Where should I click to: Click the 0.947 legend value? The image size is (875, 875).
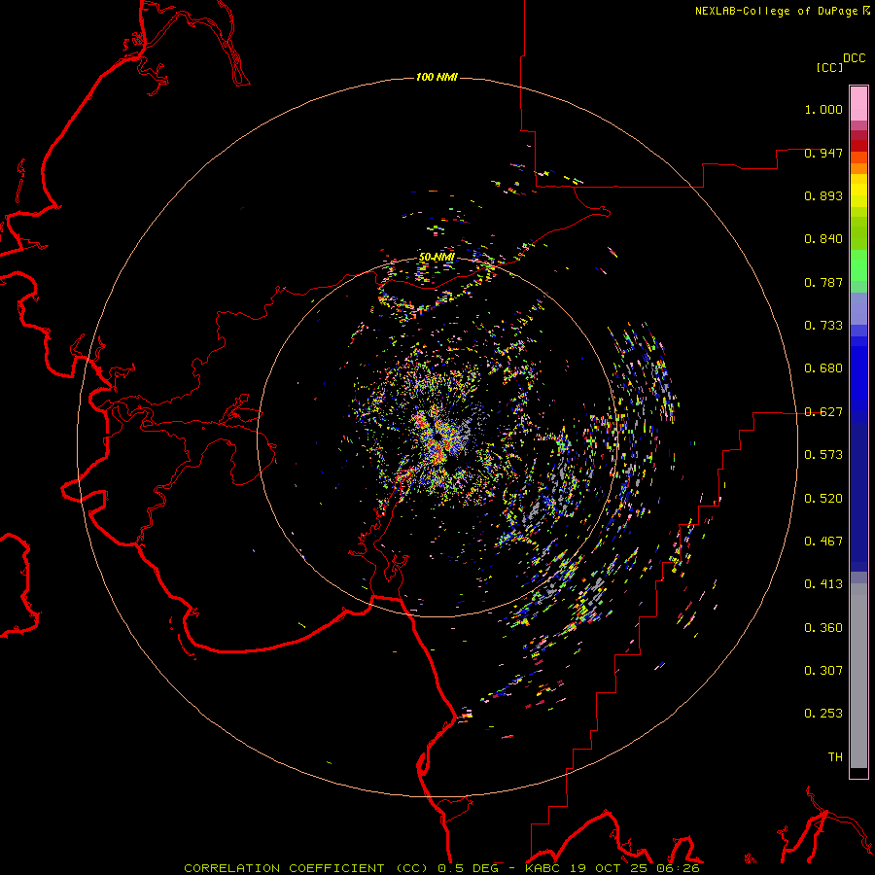(823, 153)
